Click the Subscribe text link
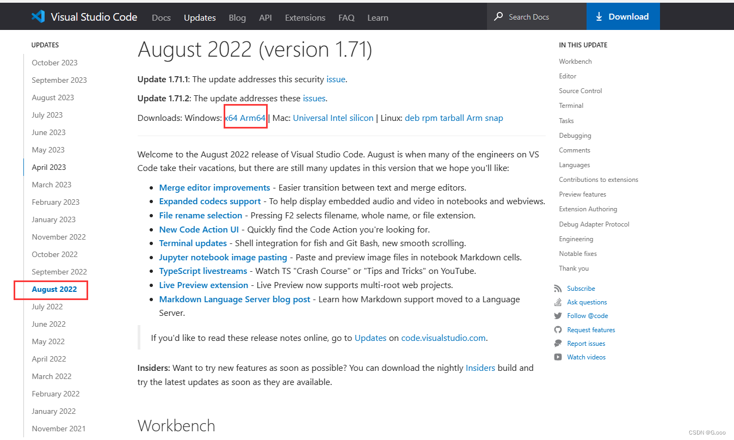Screen dimensions: 734x440 [581, 289]
